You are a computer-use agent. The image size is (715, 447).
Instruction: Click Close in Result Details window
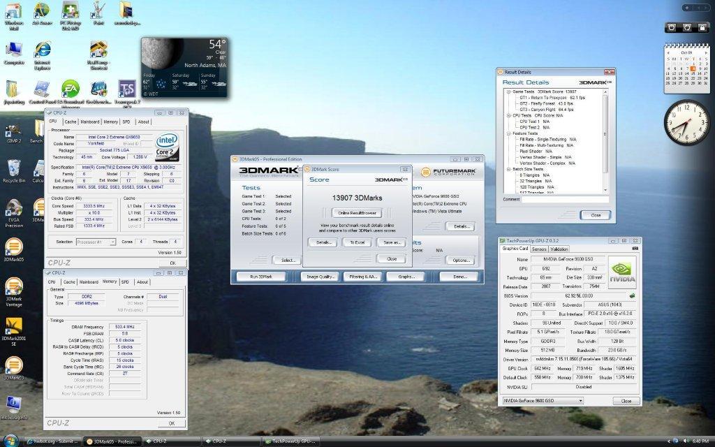596,215
